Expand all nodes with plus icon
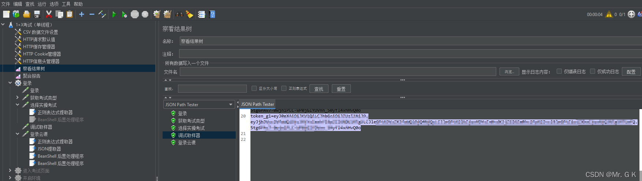642x181 pixels. pos(81,14)
